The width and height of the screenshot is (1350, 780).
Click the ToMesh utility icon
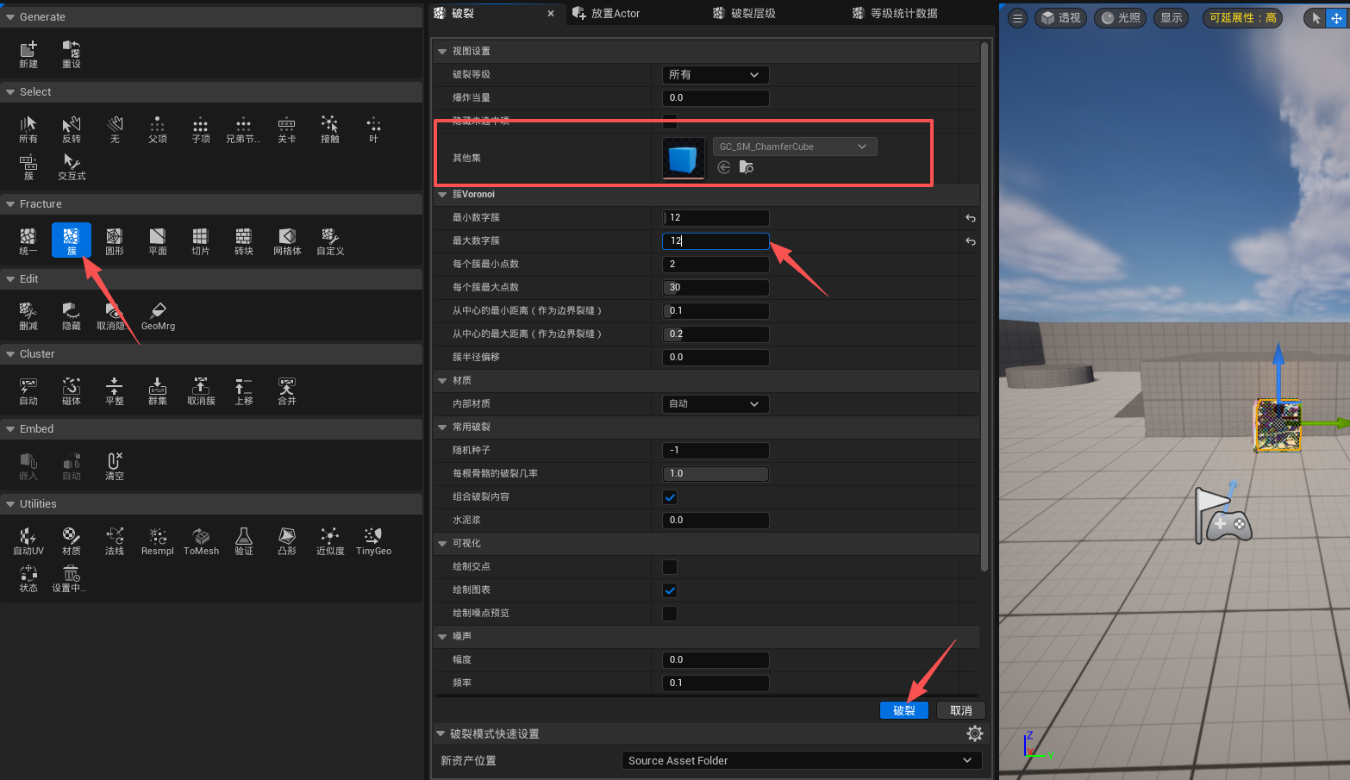click(x=201, y=540)
